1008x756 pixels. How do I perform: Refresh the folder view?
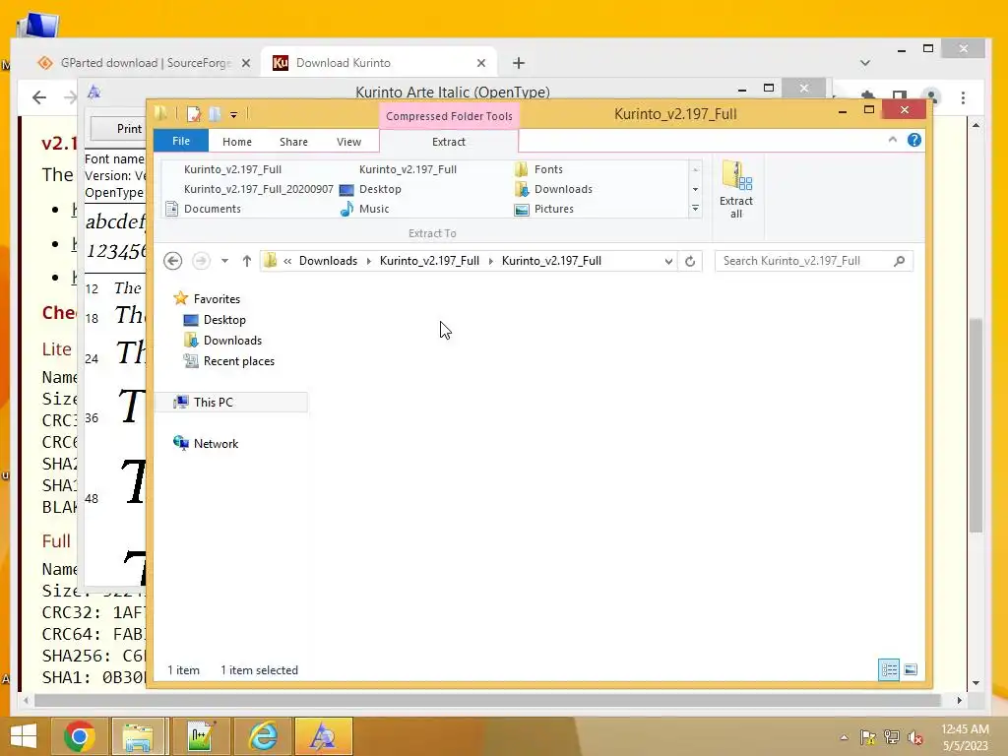pos(690,260)
